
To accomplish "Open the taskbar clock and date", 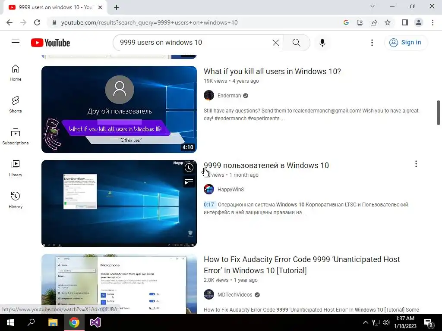I will [x=405, y=322].
